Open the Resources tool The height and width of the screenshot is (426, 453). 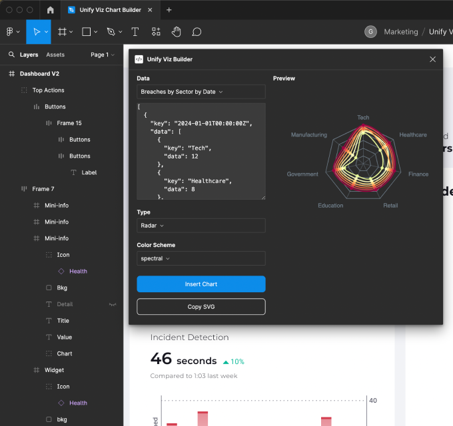tap(156, 31)
